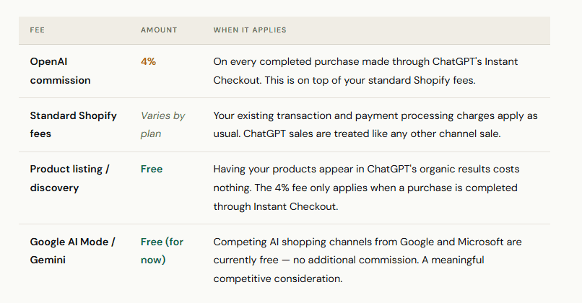582x303 pixels.
Task: Click the 'Free (for now)' amount
Action: [162, 250]
